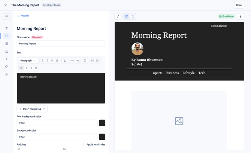Toggle bold formatting
This screenshot has height=153, width=251.
[x=42, y=61]
